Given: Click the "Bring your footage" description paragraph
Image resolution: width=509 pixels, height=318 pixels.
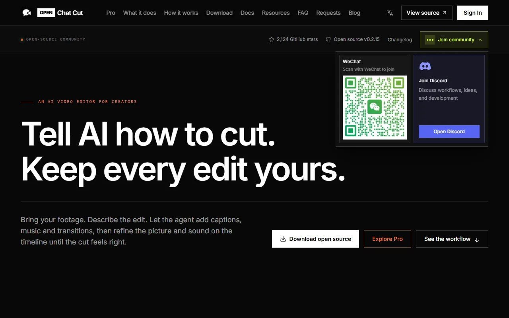Looking at the screenshot, I should click(131, 231).
